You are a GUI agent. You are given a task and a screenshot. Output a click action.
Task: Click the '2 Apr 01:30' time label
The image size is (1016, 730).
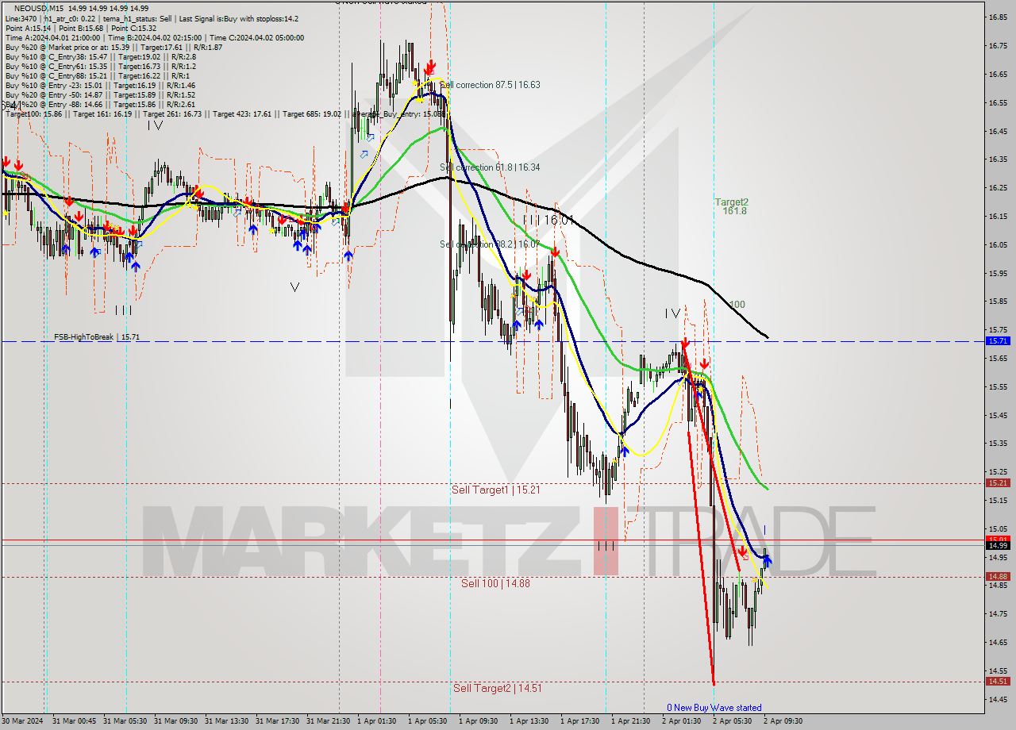click(682, 721)
